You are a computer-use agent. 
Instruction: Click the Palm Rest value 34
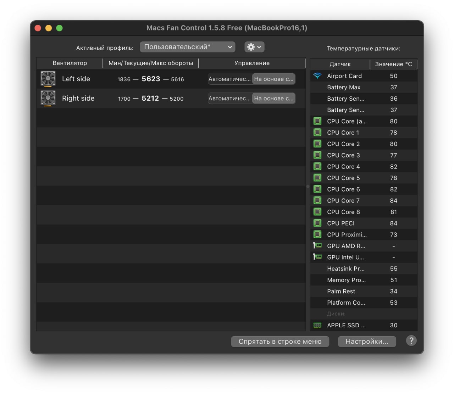tap(394, 292)
